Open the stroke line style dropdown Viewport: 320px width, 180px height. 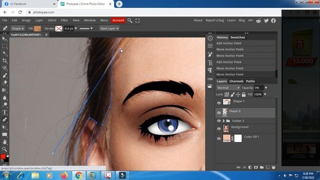(x=86, y=28)
